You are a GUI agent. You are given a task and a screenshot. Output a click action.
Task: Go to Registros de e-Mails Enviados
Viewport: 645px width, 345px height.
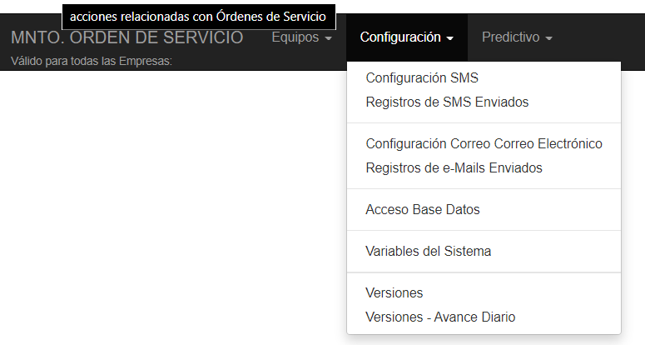454,167
